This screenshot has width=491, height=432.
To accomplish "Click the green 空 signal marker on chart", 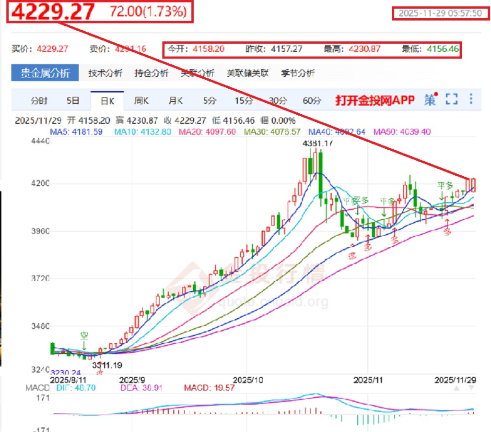I will (x=84, y=336).
